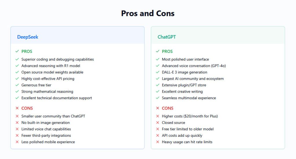Click X icon next to No built-in image generation
296x159 pixels.
17,123
